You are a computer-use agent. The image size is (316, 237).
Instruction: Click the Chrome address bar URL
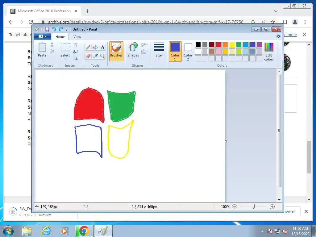tap(146, 22)
